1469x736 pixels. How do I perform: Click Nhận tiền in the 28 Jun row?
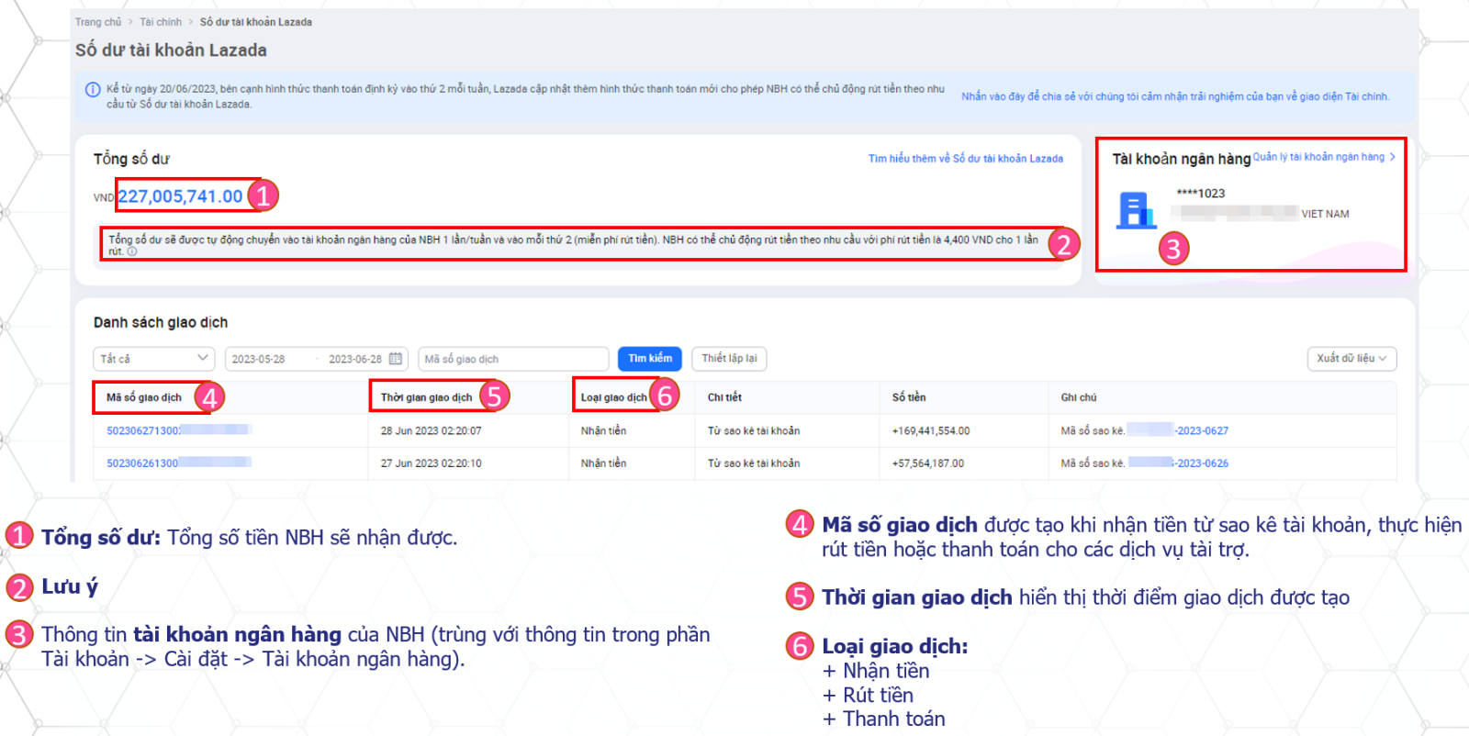[604, 430]
